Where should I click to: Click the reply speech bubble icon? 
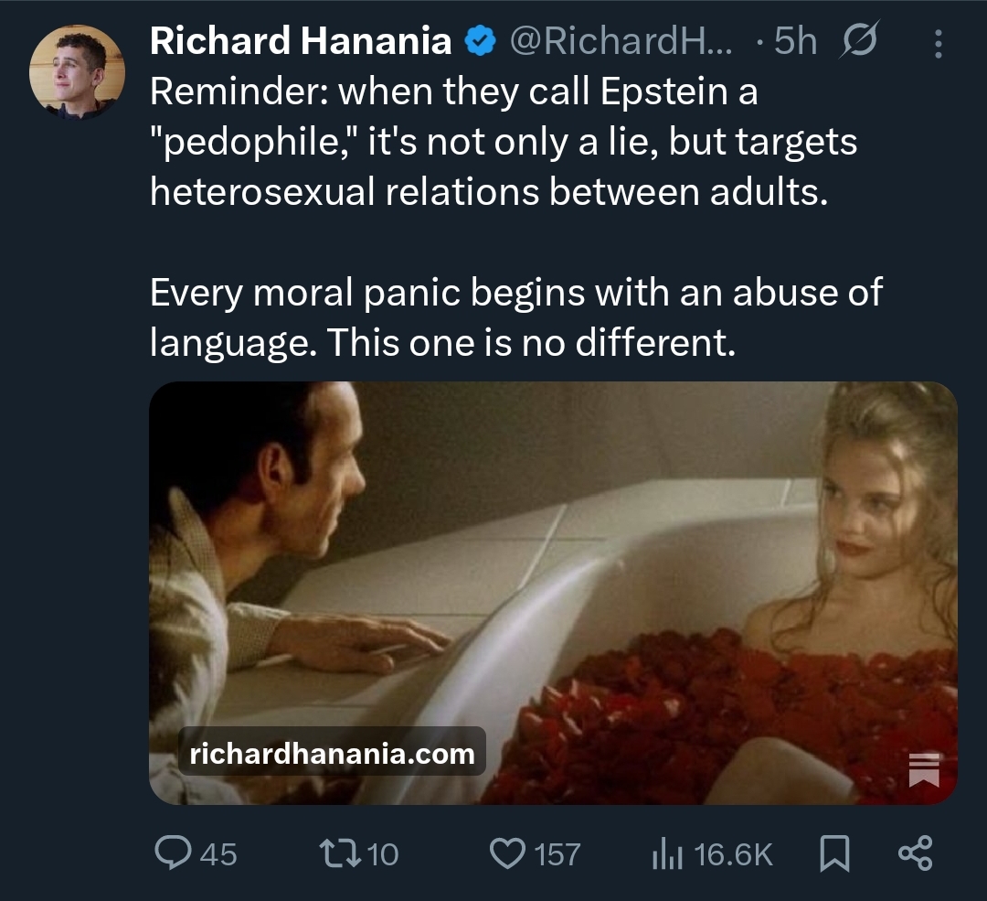173,853
